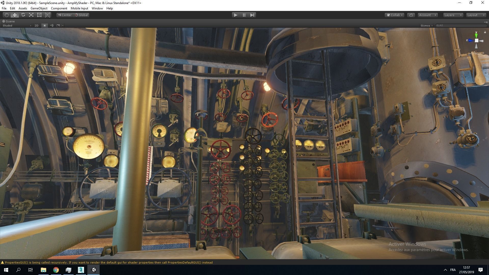The width and height of the screenshot is (489, 275).
Task: Click the Collab button
Action: [395, 15]
